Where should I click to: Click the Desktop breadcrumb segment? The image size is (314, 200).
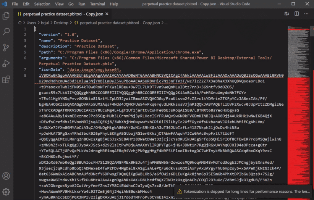point(61,23)
